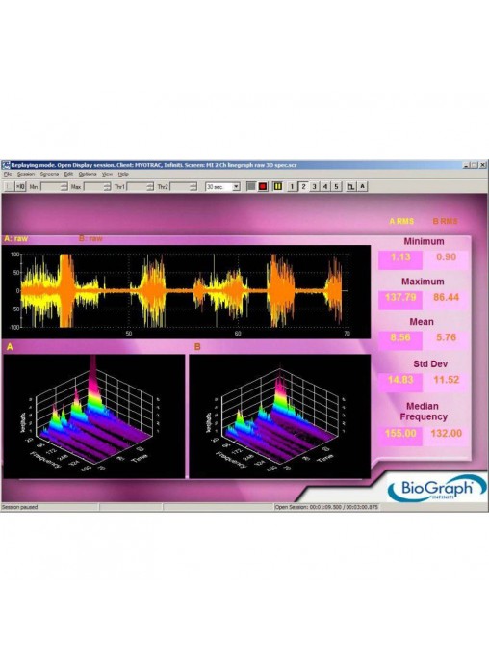The height and width of the screenshot is (671, 489).
Task: Open the Session menu
Action: point(26,174)
